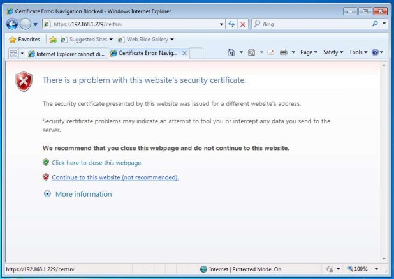Open the Safety menu

click(x=333, y=52)
